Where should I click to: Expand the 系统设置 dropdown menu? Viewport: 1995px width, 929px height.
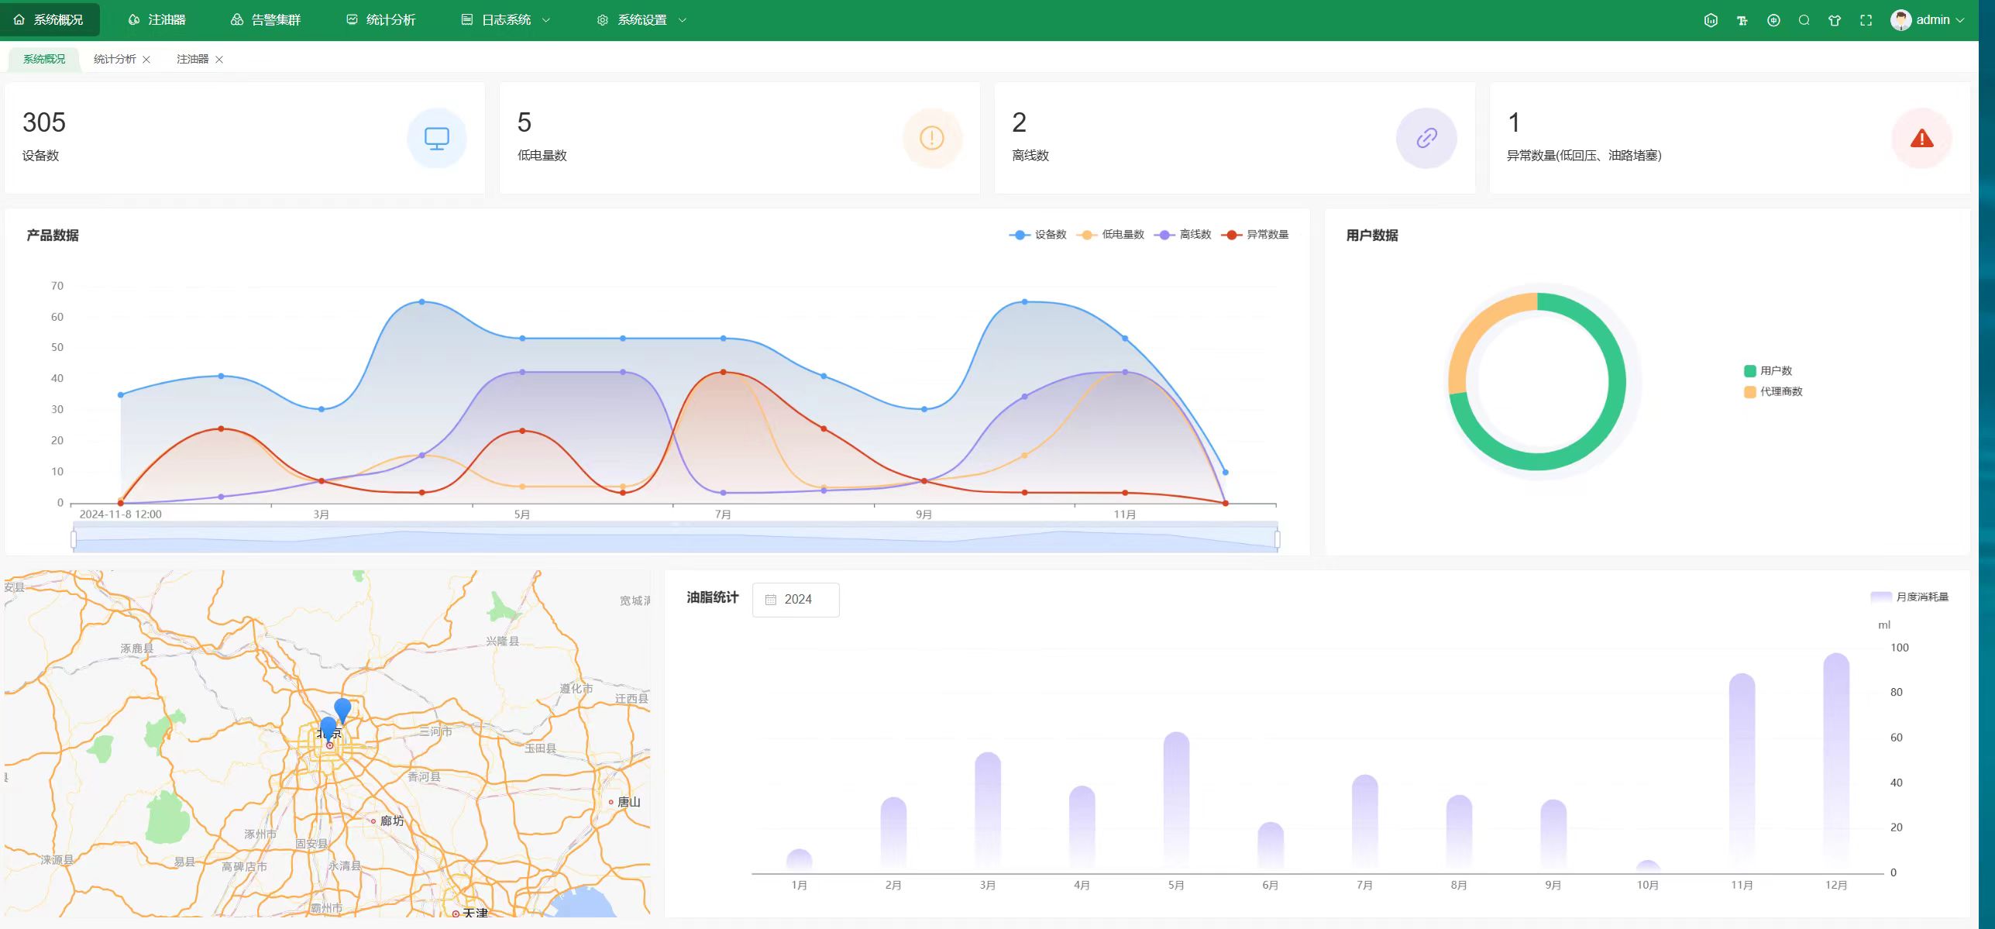[x=641, y=20]
